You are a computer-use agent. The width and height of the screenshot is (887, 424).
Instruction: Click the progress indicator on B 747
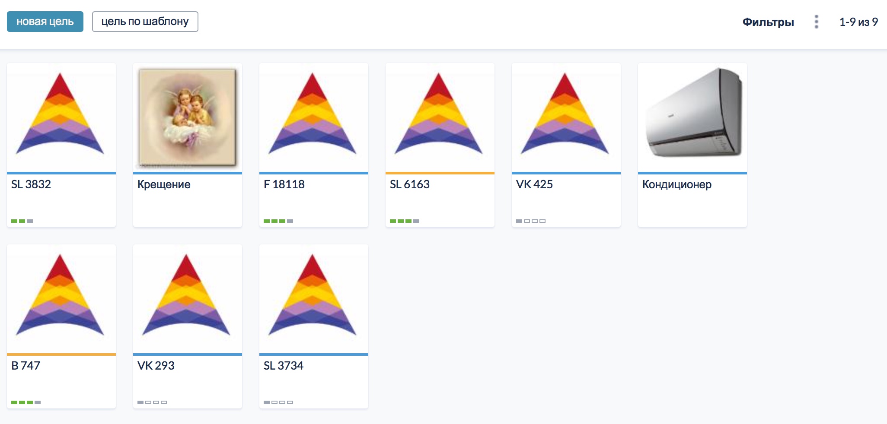(x=26, y=402)
